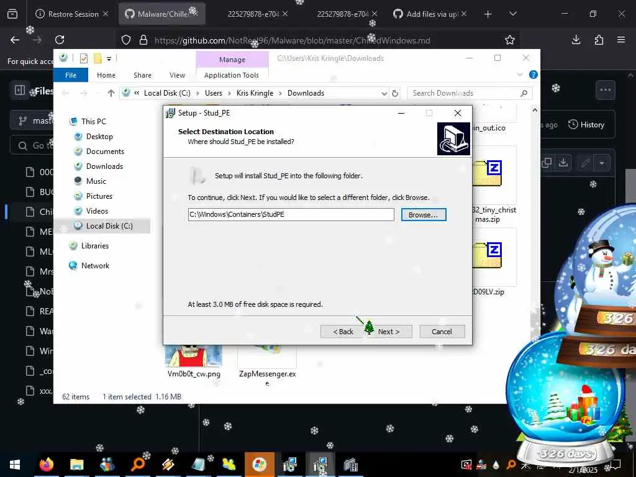Viewport: 636px width, 477px height.
Task: Open the Firefox View icon beside tabs
Action: coord(12,14)
